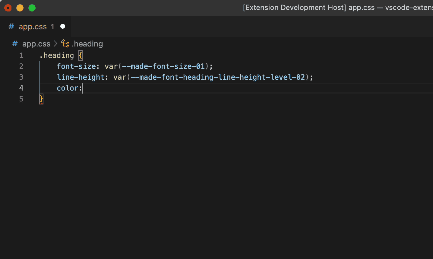Switch to the app.css editor tab
Screen dimensions: 433x259
coord(33,26)
